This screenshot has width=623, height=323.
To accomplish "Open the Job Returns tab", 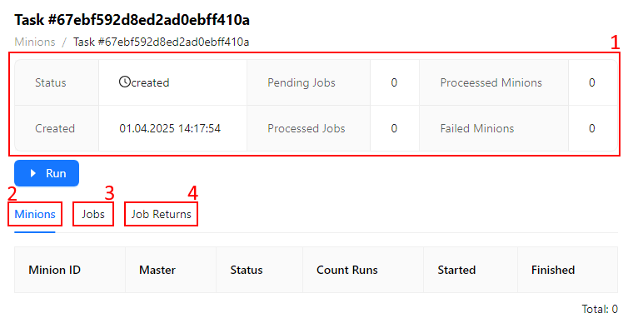I will pos(162,214).
